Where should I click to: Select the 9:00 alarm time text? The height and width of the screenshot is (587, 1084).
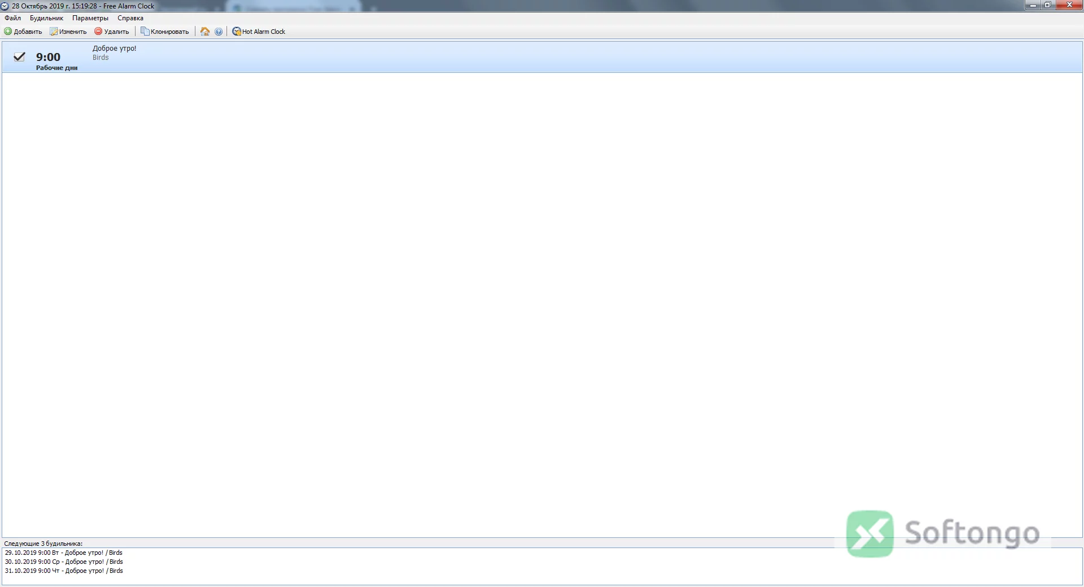tap(48, 57)
